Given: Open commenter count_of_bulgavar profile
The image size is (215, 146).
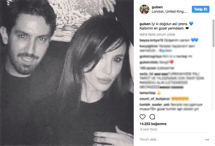Looking at the screenshot, I should click(155, 99).
